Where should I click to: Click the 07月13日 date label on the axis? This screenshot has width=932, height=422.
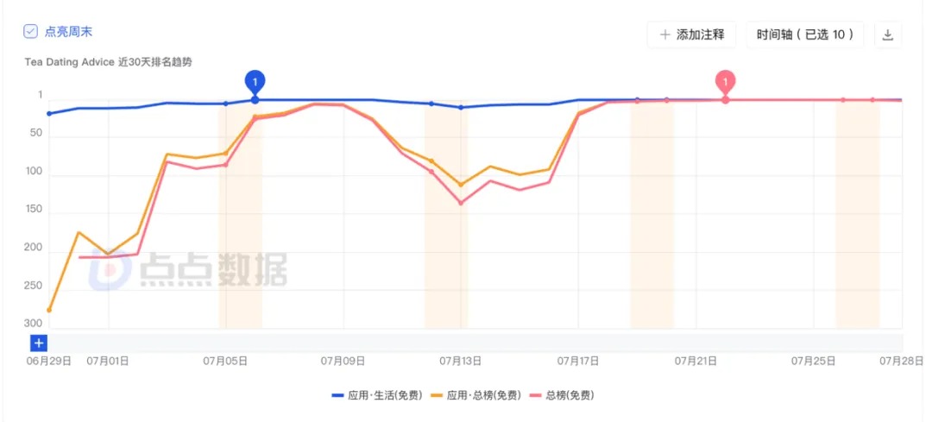pos(461,361)
